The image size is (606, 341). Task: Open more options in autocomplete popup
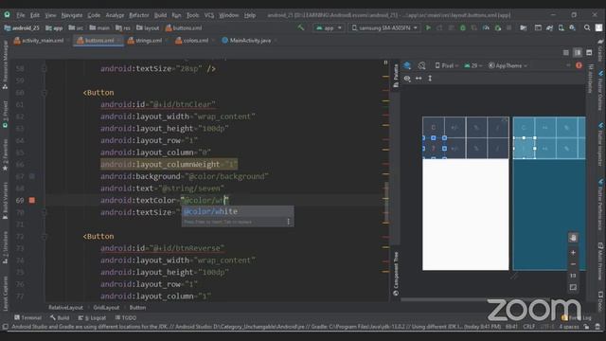288,222
